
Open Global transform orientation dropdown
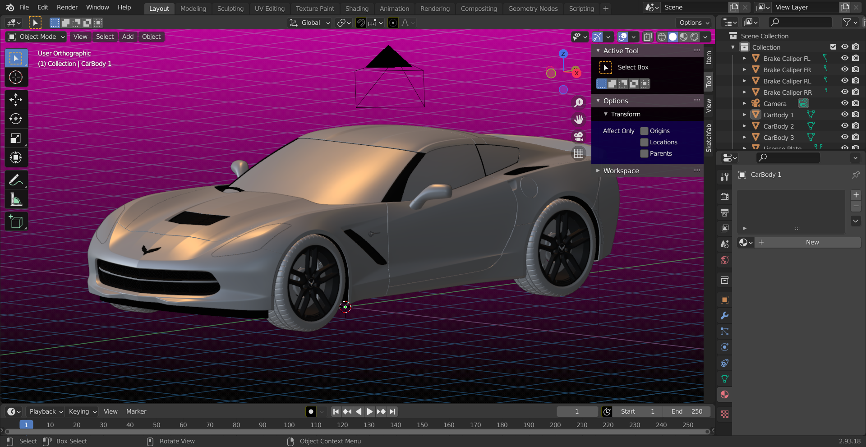310,23
